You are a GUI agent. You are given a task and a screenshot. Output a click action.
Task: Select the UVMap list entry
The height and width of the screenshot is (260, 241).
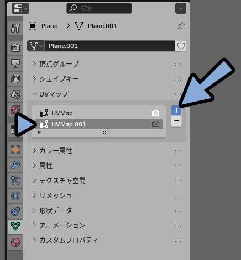click(99, 113)
